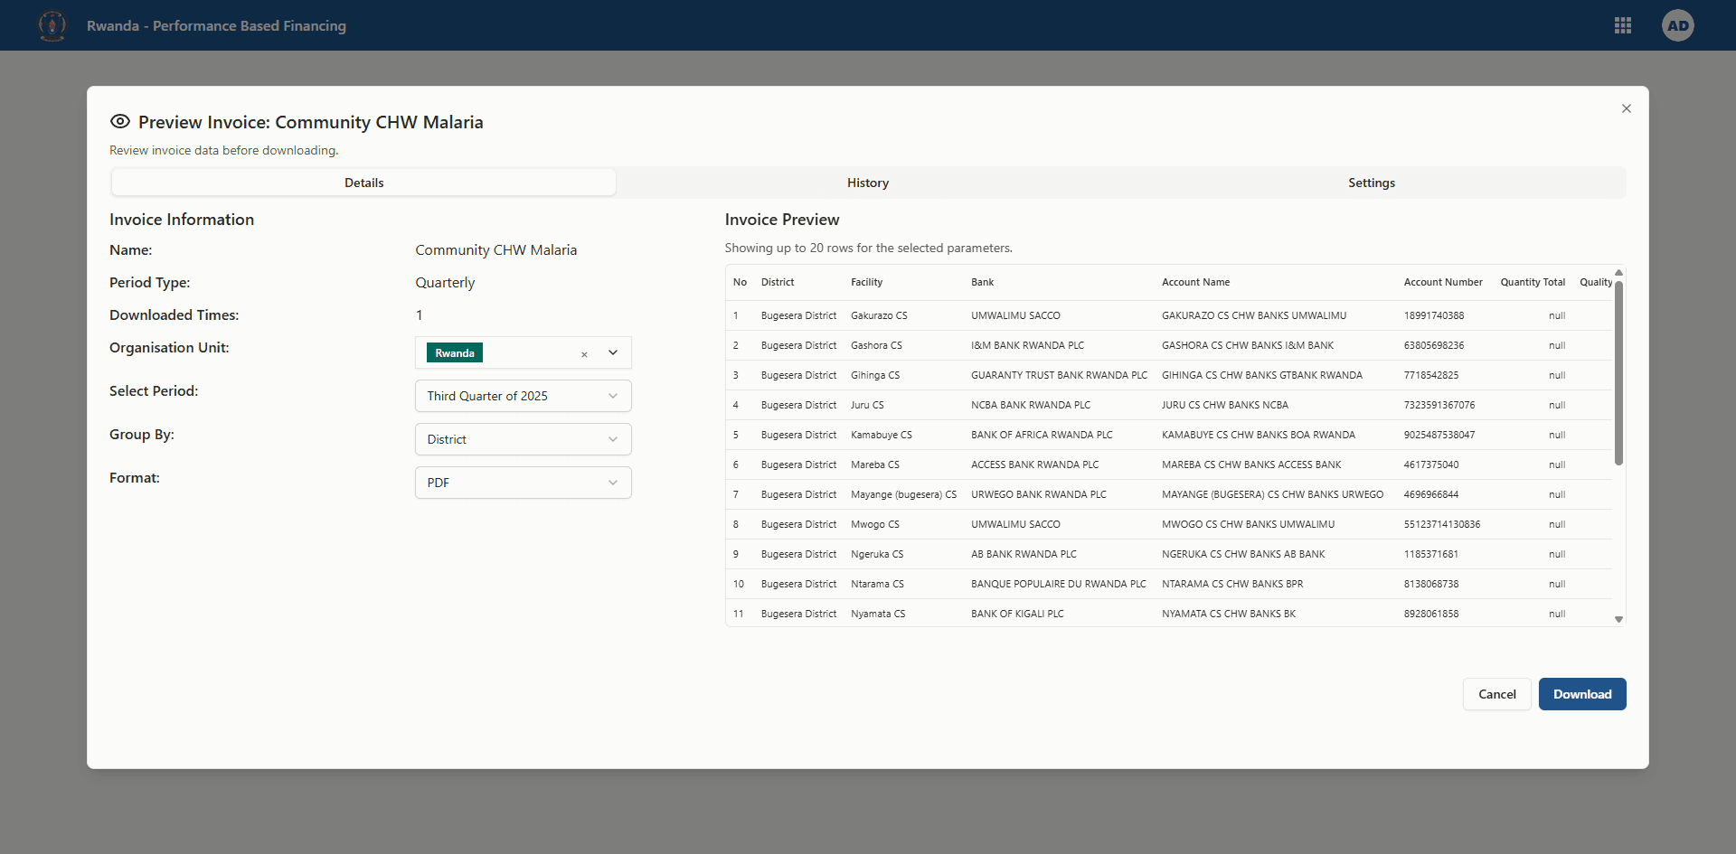Open the apps grid in the top bar
1736x854 pixels.
[1623, 24]
